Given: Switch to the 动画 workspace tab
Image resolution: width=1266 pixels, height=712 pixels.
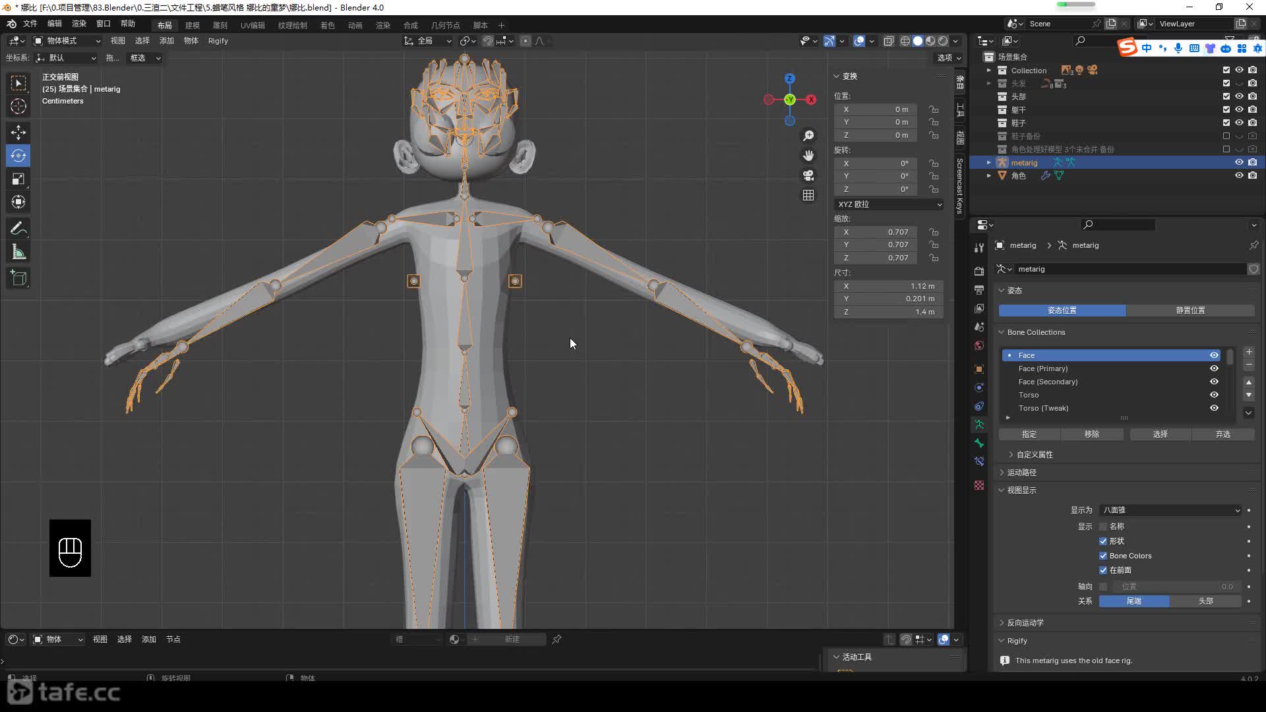Looking at the screenshot, I should click(x=355, y=25).
